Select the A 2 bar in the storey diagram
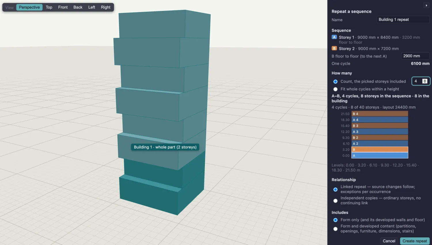 tap(380, 144)
